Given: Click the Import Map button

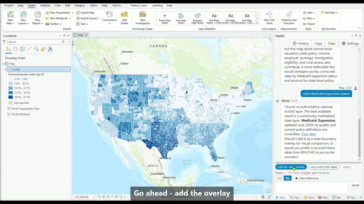Looking at the screenshot, I should [x=85, y=13].
